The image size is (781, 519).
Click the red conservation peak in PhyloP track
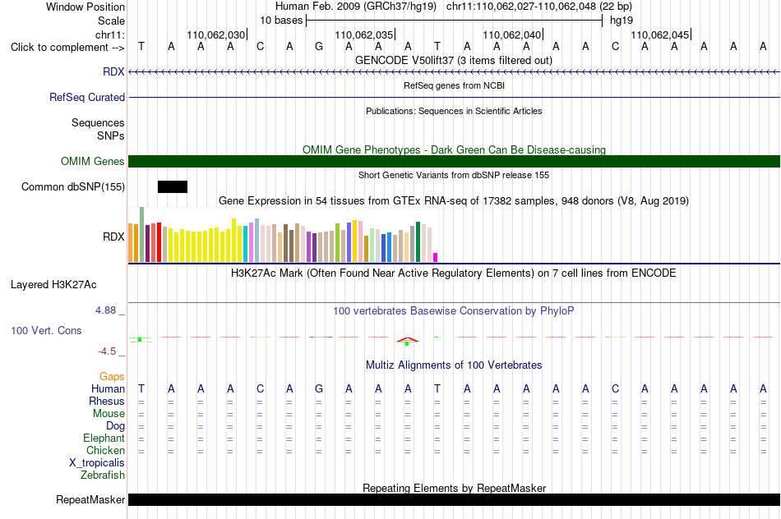click(x=408, y=340)
